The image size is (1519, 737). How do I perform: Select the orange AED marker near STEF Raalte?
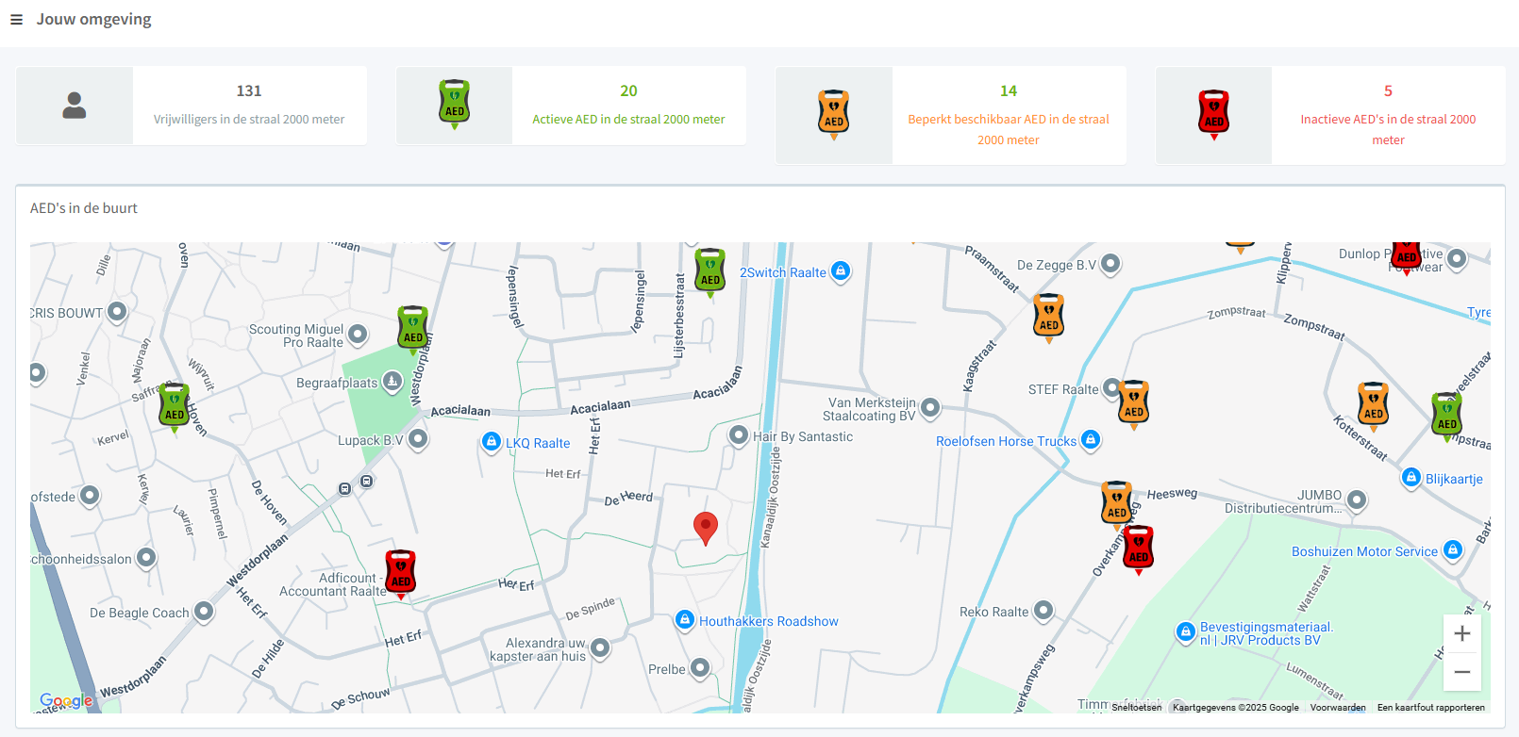click(1134, 402)
